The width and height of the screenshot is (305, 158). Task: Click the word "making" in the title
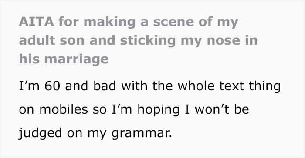point(109,22)
